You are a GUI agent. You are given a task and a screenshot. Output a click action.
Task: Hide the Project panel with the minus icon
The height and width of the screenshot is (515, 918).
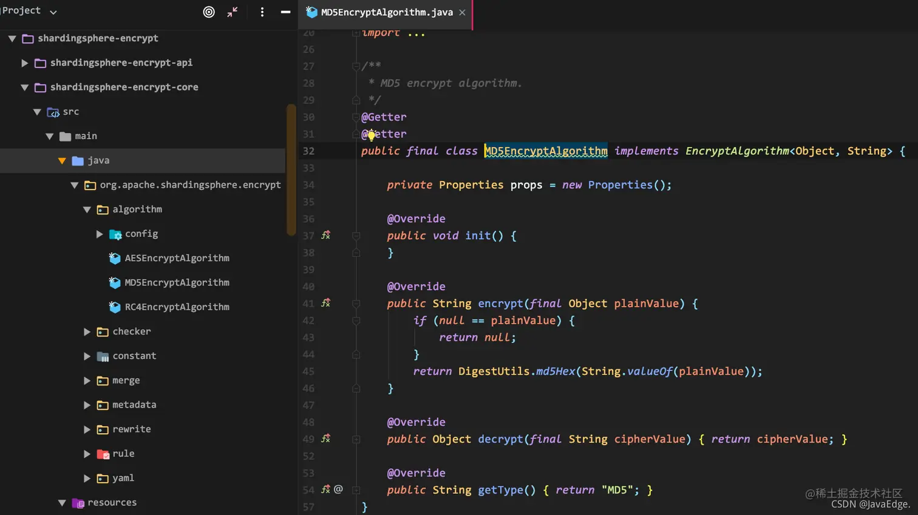coord(285,12)
